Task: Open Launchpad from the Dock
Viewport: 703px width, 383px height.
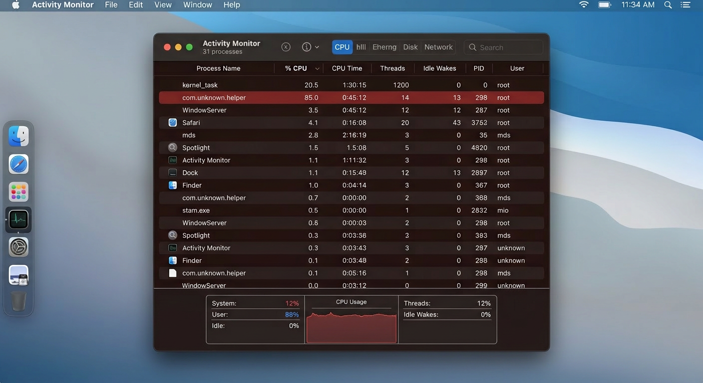Action: (x=18, y=191)
